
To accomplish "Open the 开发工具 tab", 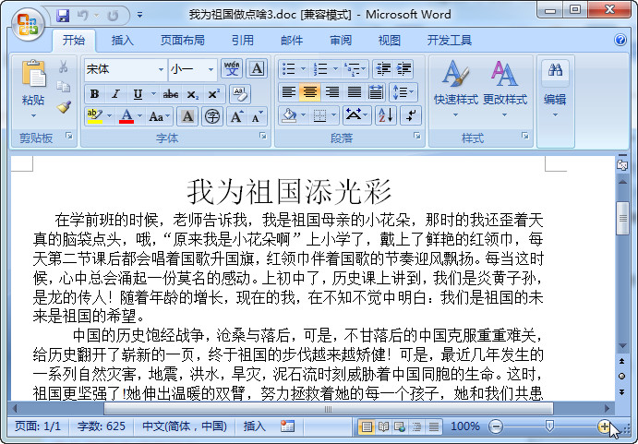I will (x=450, y=41).
